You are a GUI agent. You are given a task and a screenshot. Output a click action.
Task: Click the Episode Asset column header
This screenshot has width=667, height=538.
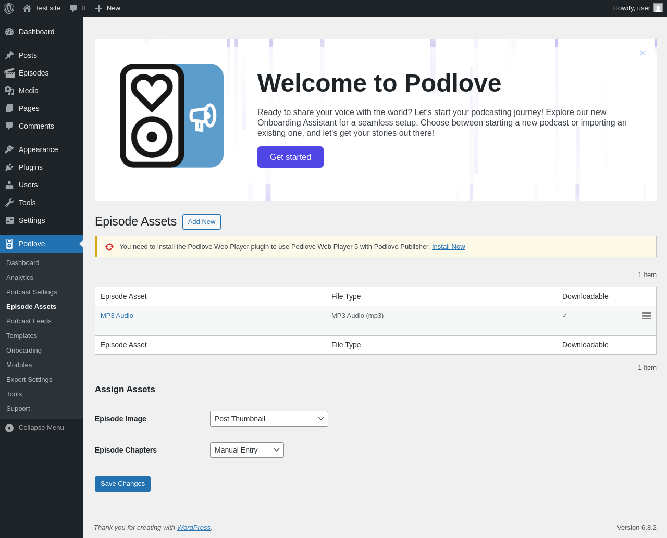pos(123,296)
